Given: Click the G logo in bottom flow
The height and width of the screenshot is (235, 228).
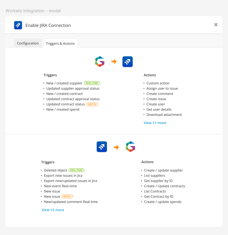Looking at the screenshot, I should pos(131,147).
